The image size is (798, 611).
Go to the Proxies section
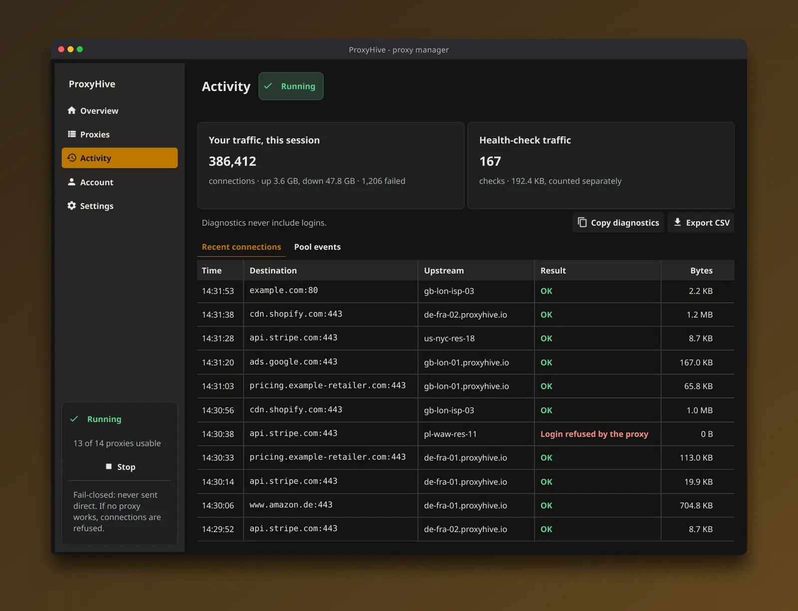pyautogui.click(x=120, y=134)
